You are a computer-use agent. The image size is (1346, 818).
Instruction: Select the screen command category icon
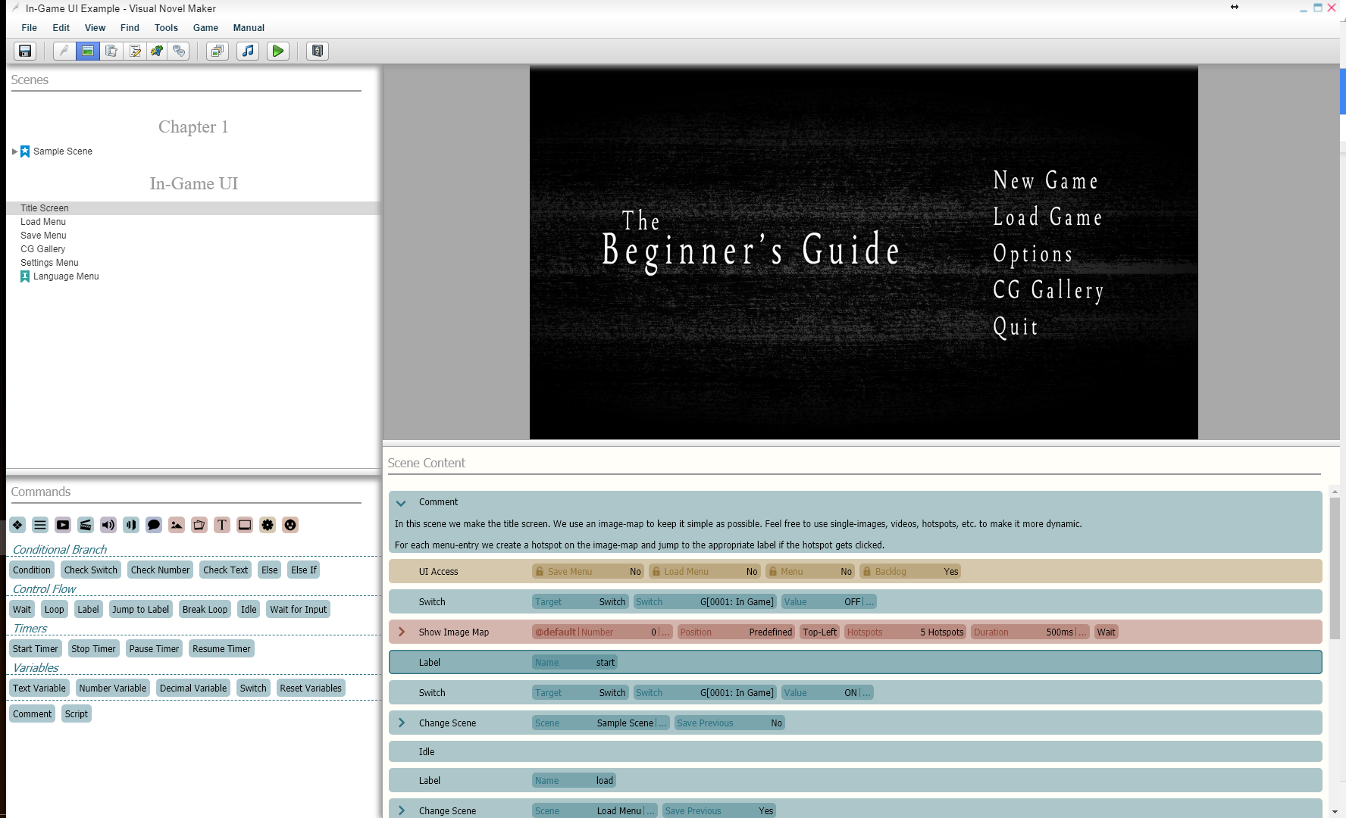click(245, 525)
